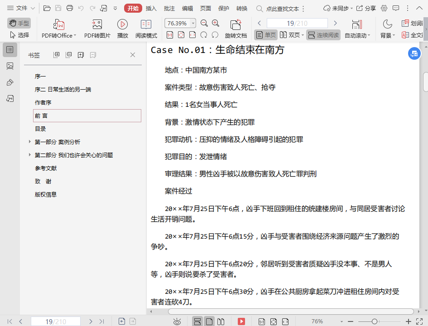This screenshot has width=428, height=326.
Task: Expand 第一部分 案例分析 bookmark
Action: 30,142
